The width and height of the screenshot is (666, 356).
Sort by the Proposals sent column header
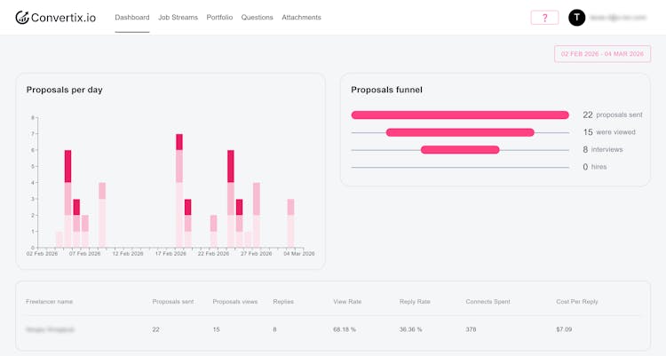(173, 302)
